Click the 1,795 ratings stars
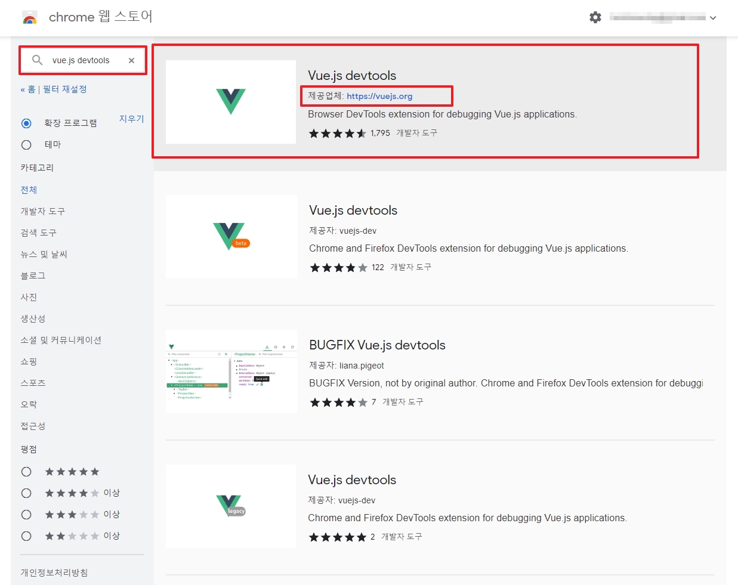738x585 pixels. (x=337, y=134)
